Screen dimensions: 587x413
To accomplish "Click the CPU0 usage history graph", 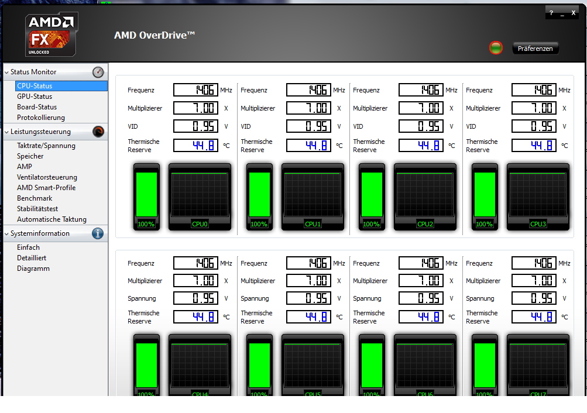I will click(200, 196).
